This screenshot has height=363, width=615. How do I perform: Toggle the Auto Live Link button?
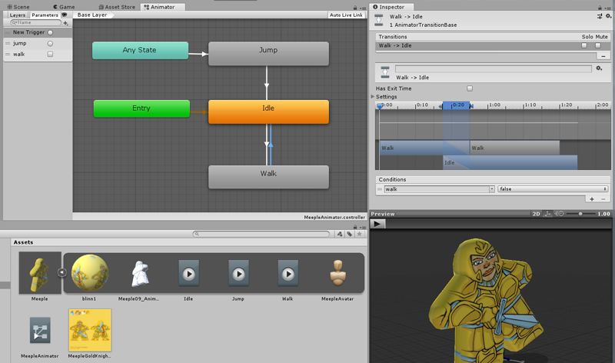tap(346, 15)
